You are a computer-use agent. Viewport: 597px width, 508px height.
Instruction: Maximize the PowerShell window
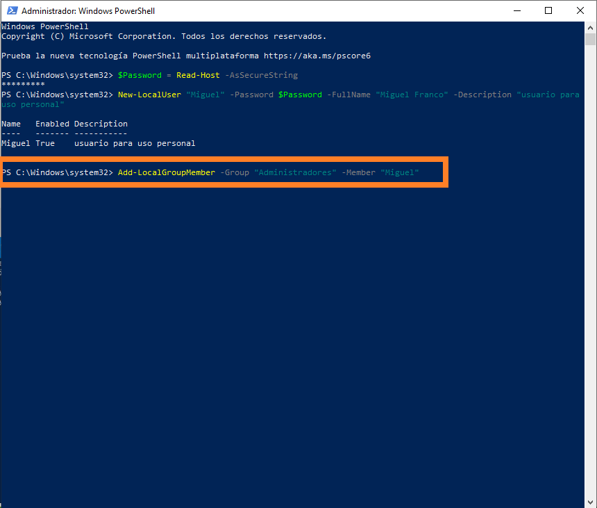click(548, 10)
